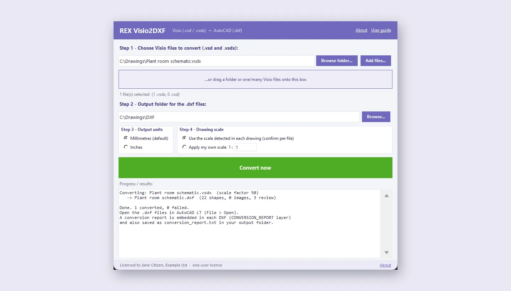
Task: Click the custom scale value input box
Action: point(246,147)
